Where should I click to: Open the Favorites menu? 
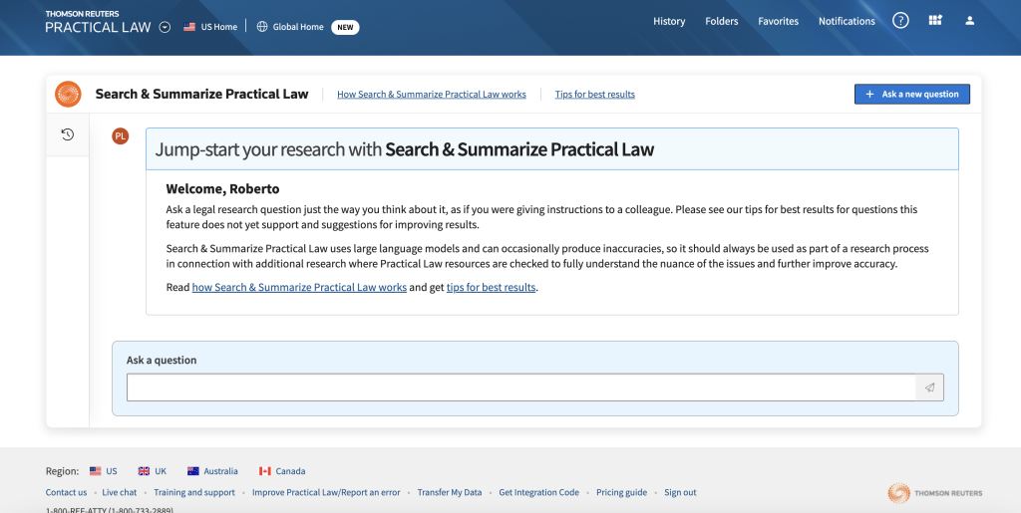coord(778,21)
